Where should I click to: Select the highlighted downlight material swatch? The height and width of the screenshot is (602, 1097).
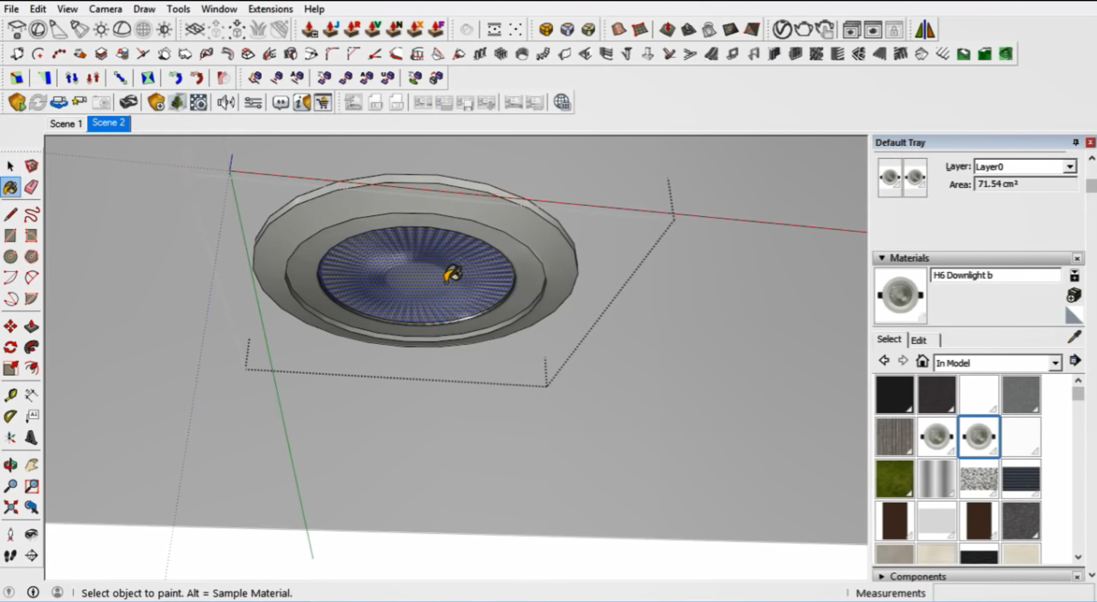click(979, 437)
